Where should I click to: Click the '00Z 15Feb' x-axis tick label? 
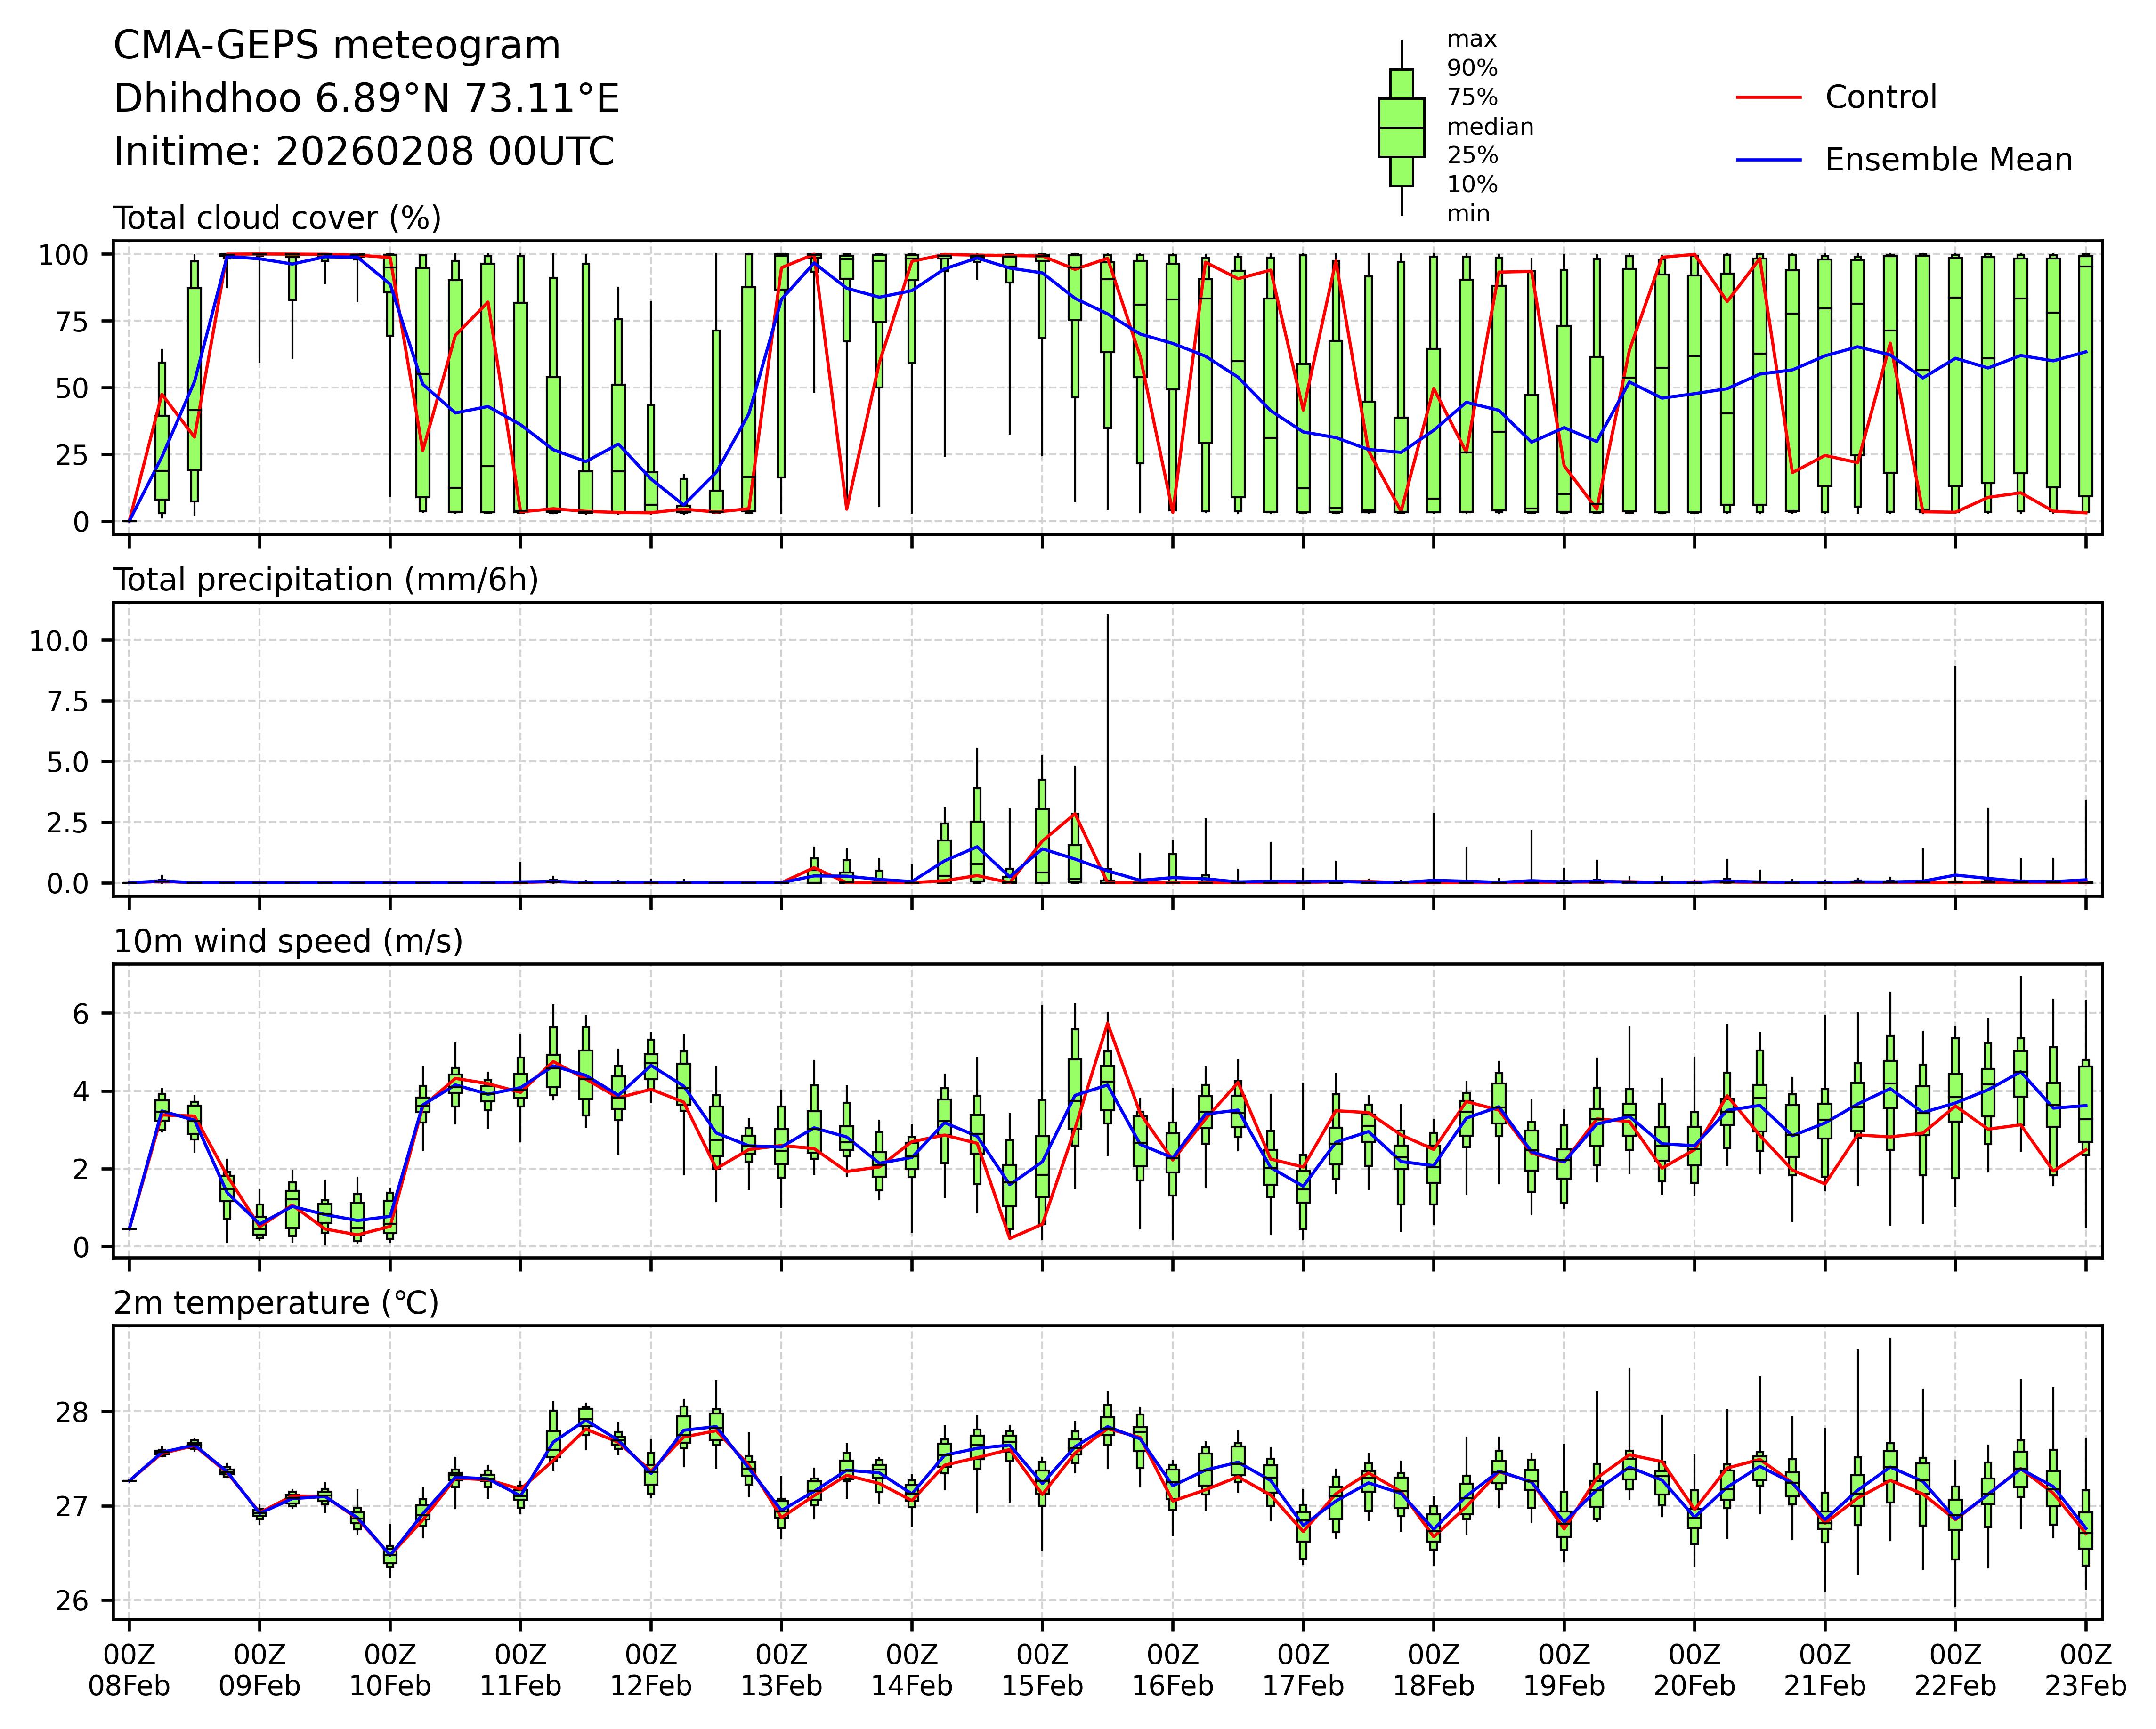pyautogui.click(x=1042, y=1670)
